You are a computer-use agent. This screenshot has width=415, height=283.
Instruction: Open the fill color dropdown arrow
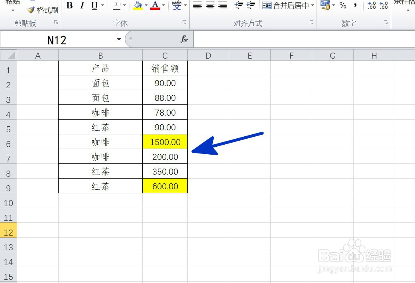(x=146, y=5)
